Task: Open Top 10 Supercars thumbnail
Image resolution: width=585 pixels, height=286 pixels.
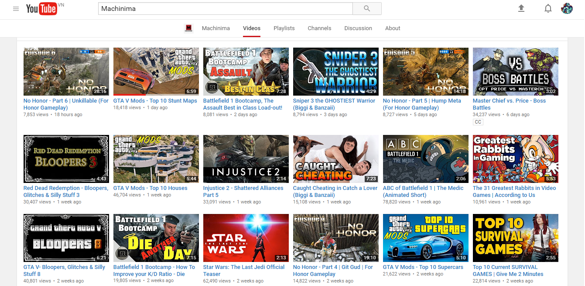Action: point(426,238)
